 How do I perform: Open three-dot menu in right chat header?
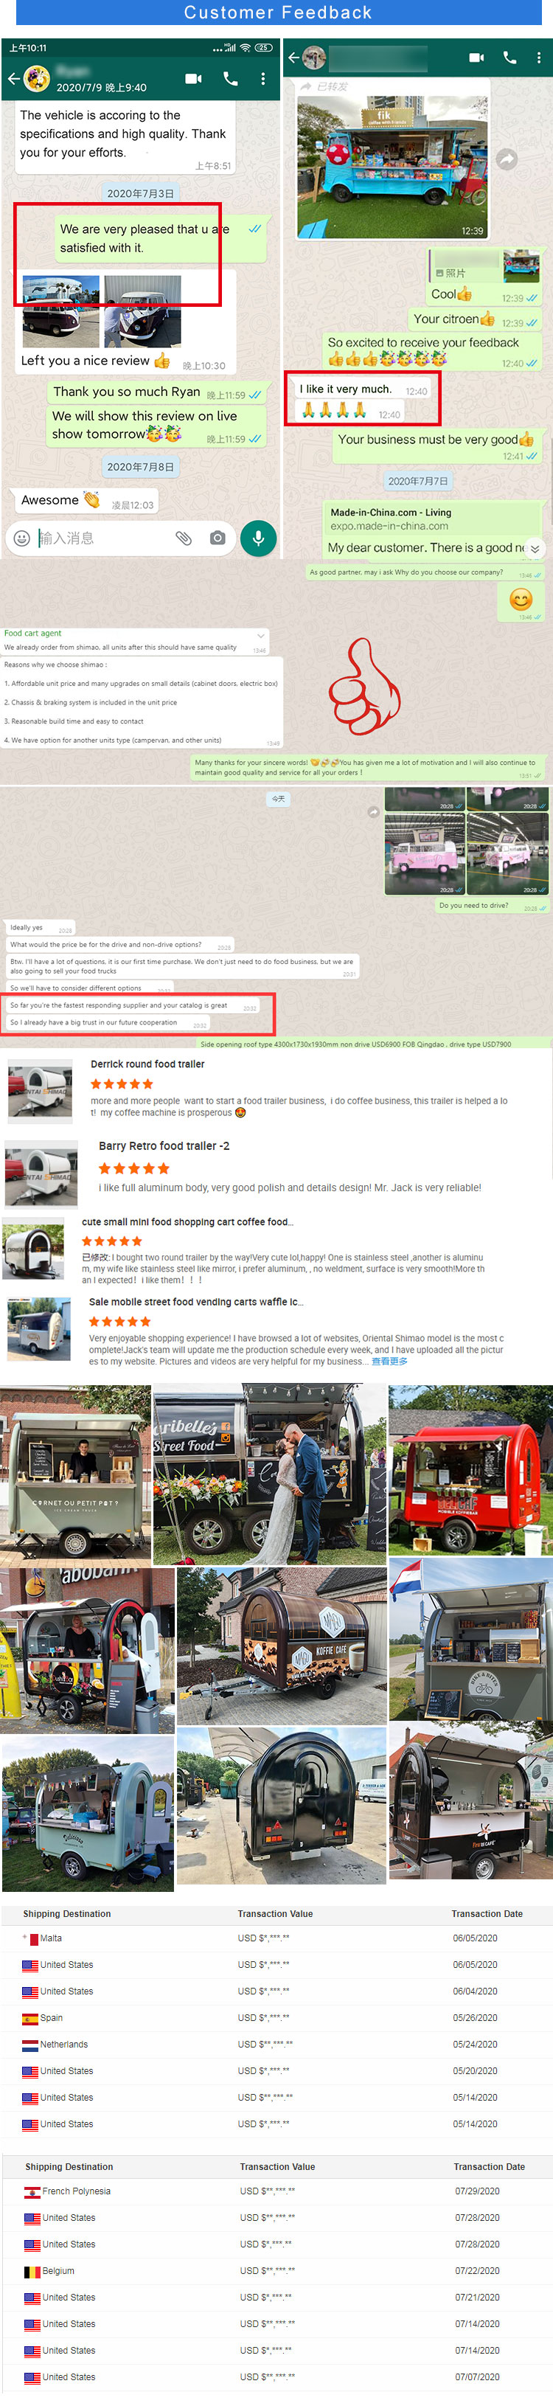pos(539,58)
